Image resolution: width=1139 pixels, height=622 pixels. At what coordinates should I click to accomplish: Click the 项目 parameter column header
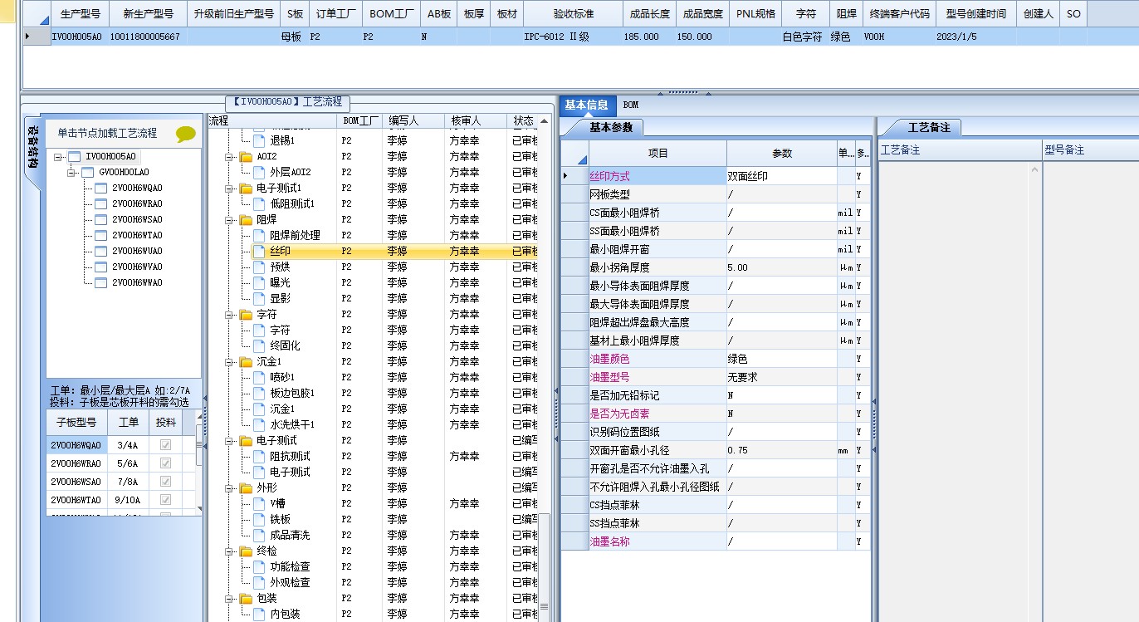[657, 153]
